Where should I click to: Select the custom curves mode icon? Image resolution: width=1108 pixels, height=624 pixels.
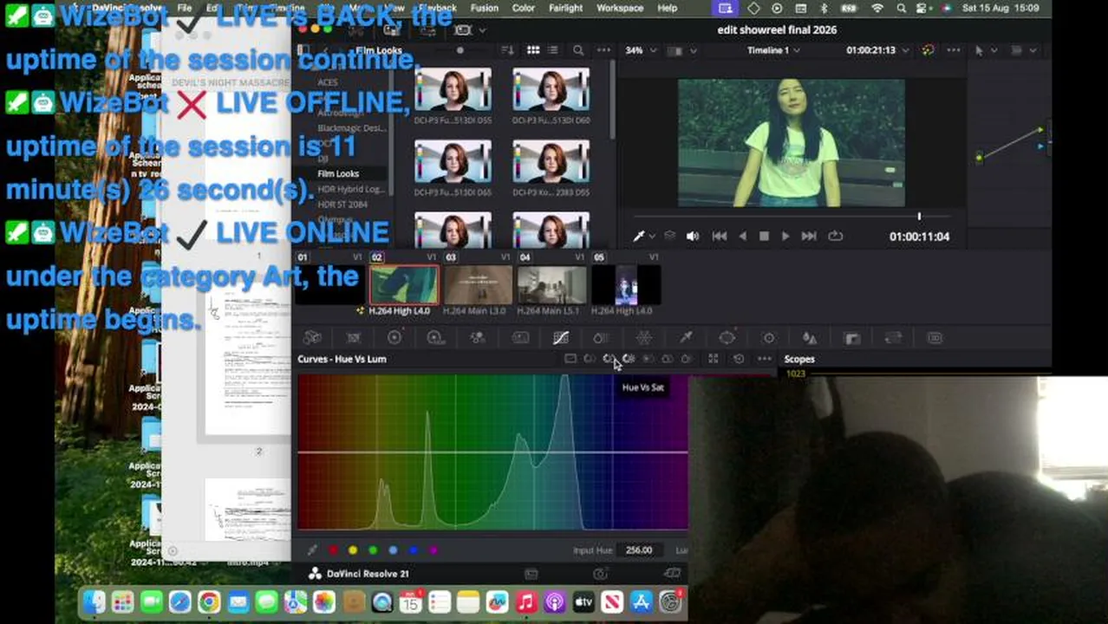pyautogui.click(x=570, y=359)
